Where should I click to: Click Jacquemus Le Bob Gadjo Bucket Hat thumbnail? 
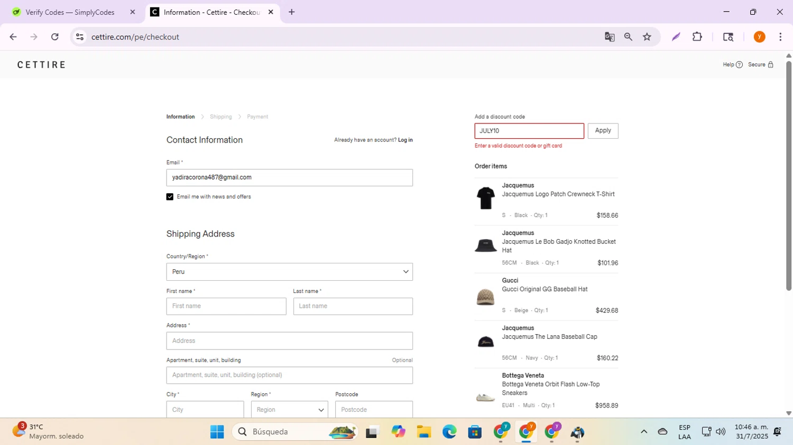click(486, 246)
